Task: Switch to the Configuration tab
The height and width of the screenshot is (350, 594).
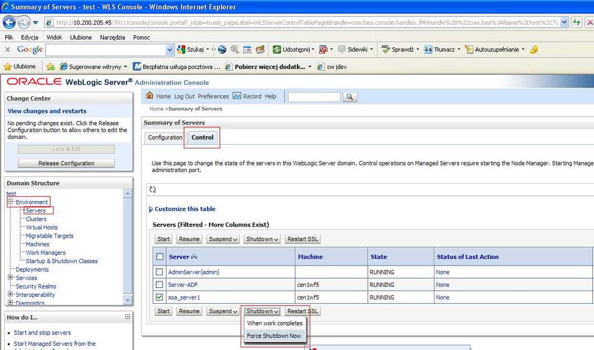Action: point(165,137)
